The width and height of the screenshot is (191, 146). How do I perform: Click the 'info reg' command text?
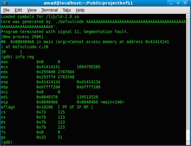(25, 57)
